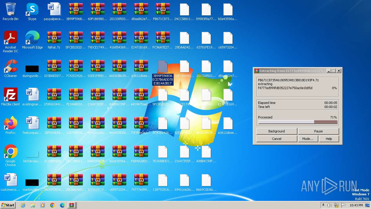Select featurepay Word document icon
This screenshot has height=209, width=371.
click(x=32, y=126)
